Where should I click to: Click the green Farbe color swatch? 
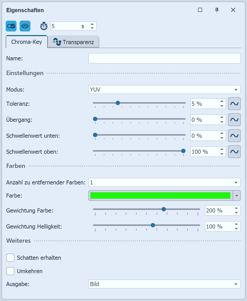coord(160,196)
